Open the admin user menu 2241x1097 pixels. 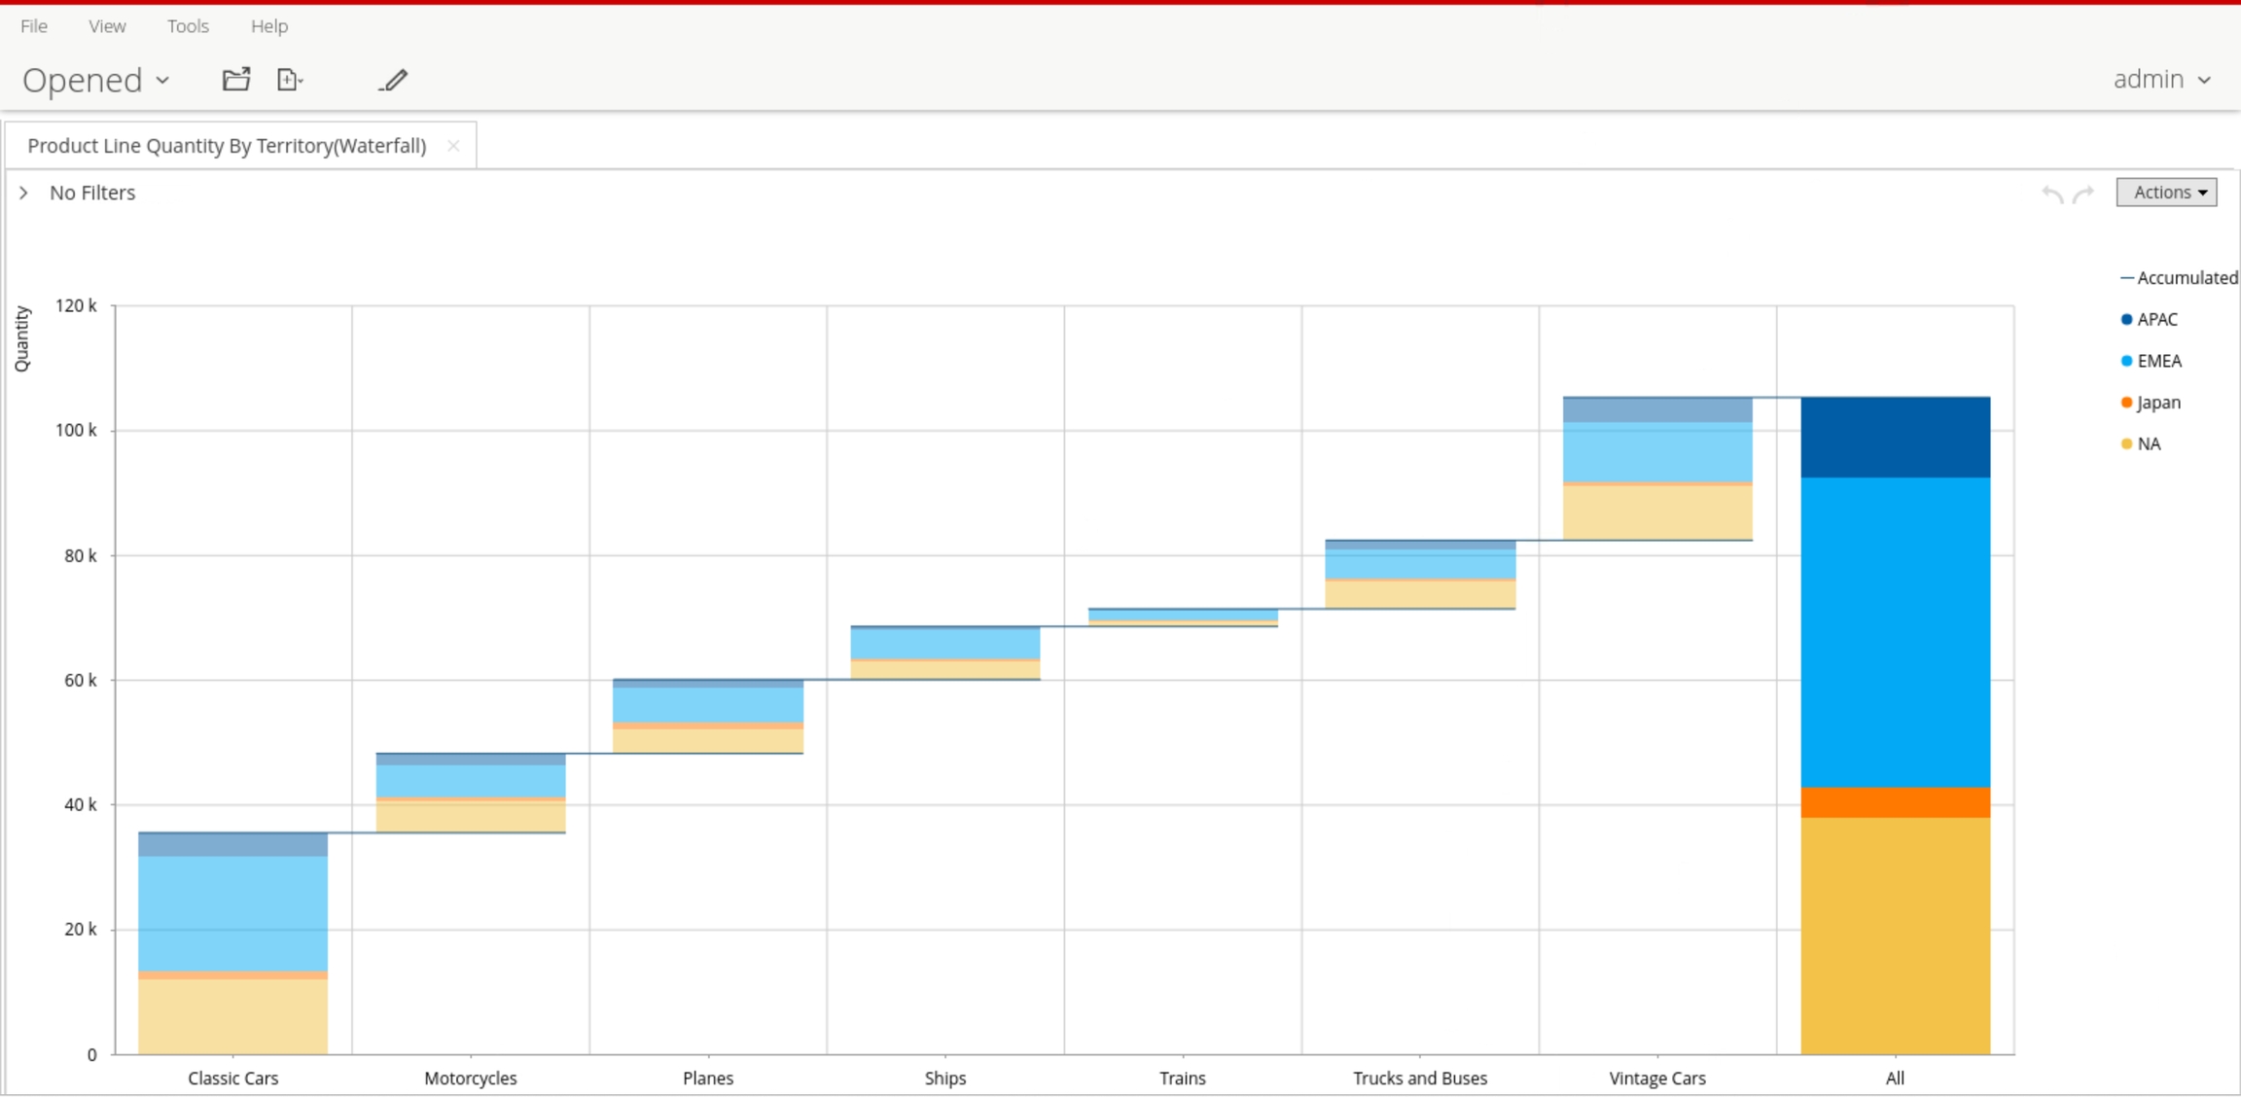click(x=2161, y=80)
